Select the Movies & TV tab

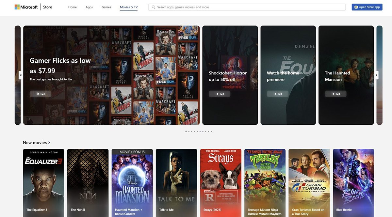pyautogui.click(x=129, y=7)
